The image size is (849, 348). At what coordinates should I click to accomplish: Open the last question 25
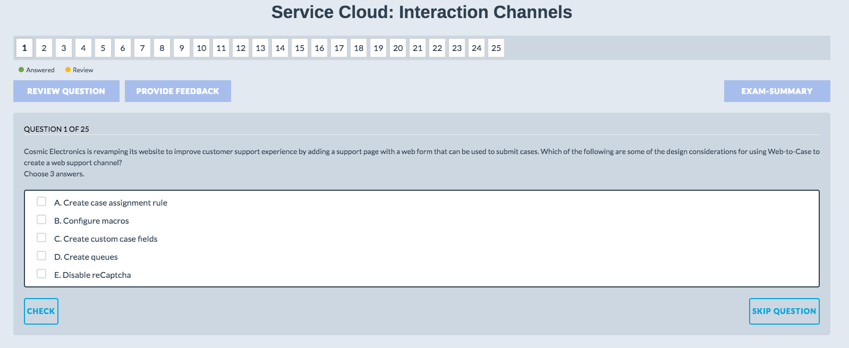496,48
